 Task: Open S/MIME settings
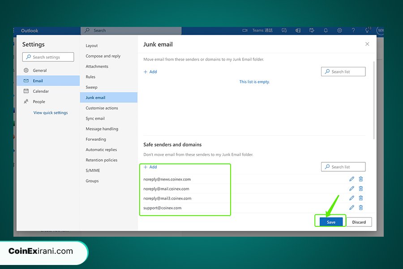click(108, 170)
